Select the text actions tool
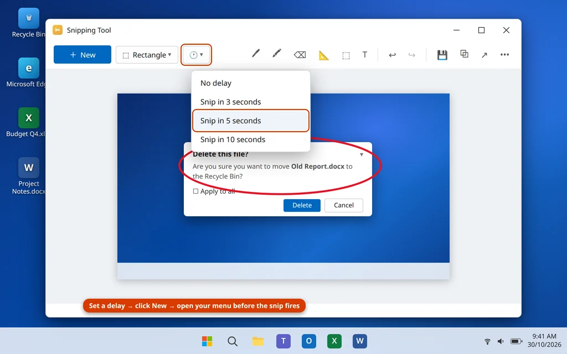Image resolution: width=567 pixels, height=354 pixels. click(364, 55)
